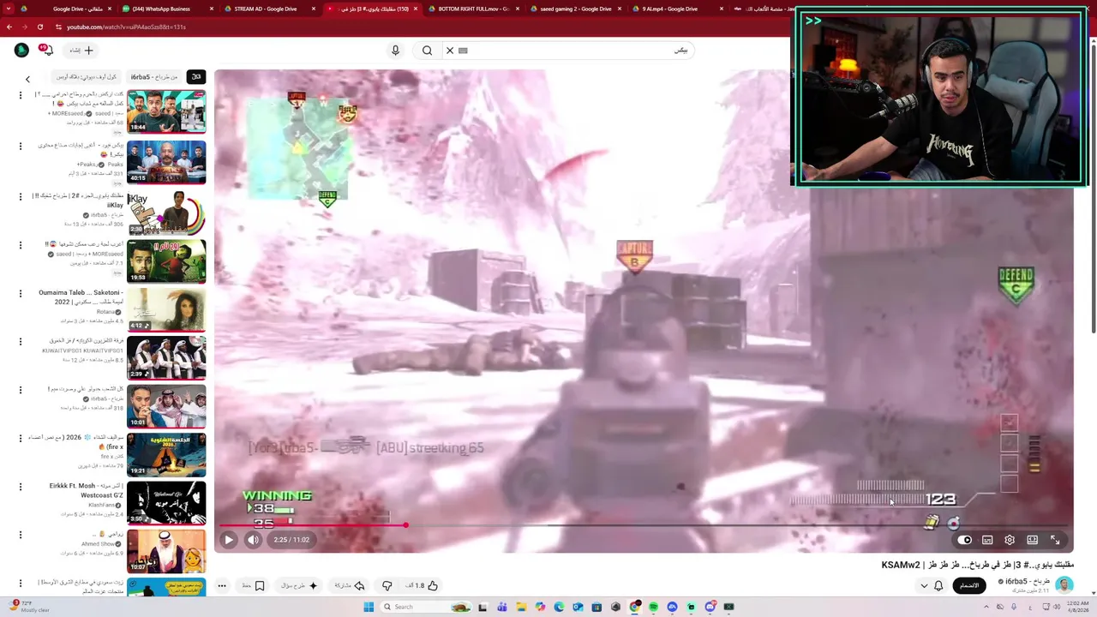
Task: Dislike the video with thumbs down
Action: point(387,585)
